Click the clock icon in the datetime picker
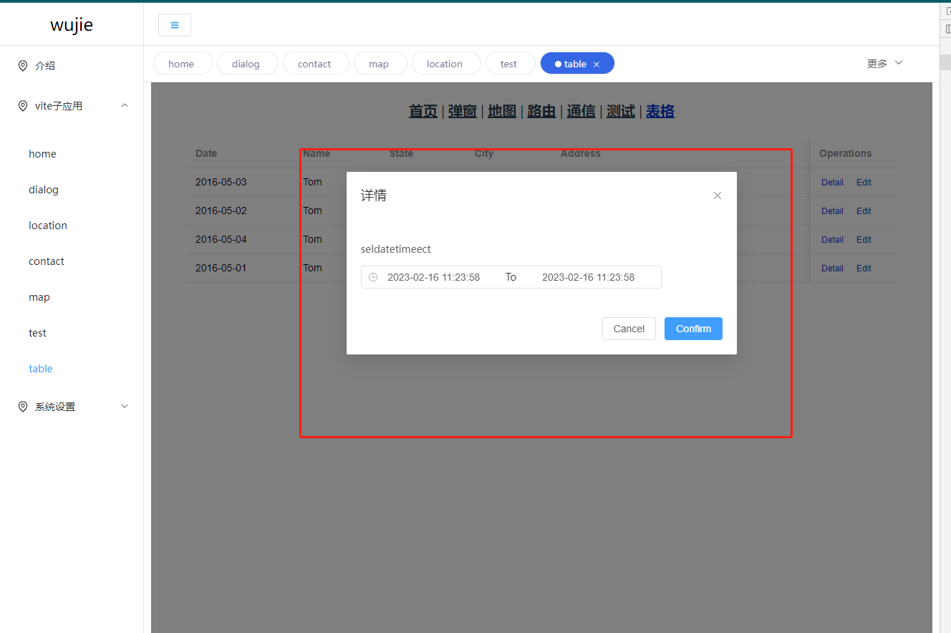 [373, 276]
